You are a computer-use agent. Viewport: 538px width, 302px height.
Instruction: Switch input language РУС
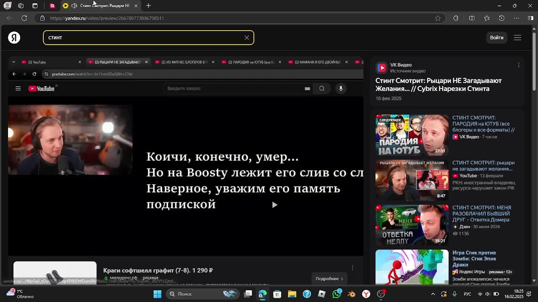coord(467,294)
